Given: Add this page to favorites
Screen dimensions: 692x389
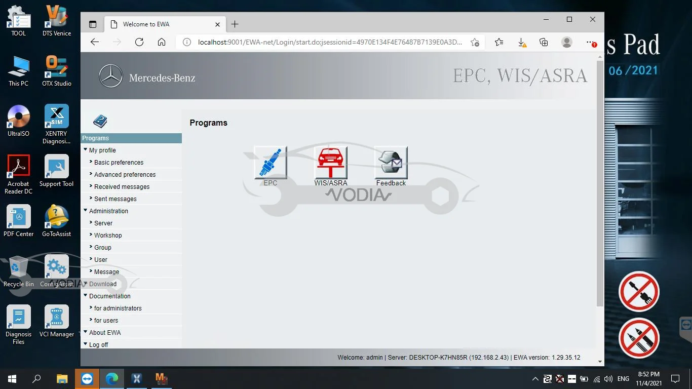Looking at the screenshot, I should point(475,42).
